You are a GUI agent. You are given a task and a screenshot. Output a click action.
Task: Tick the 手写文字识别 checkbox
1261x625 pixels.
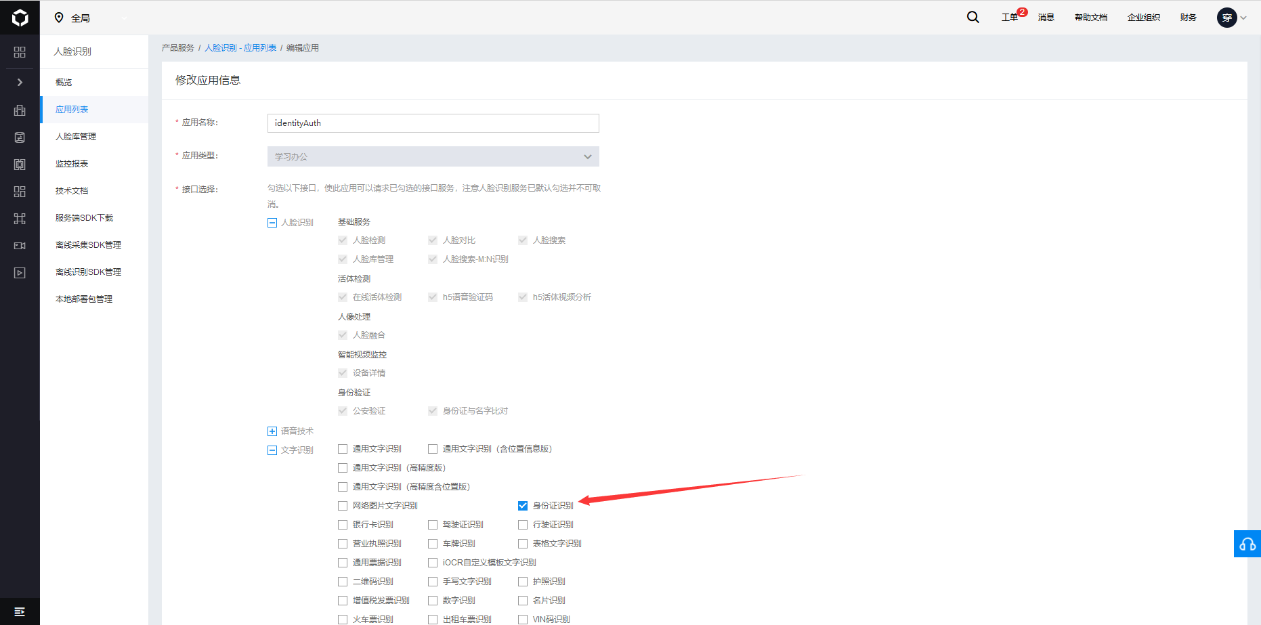433,582
